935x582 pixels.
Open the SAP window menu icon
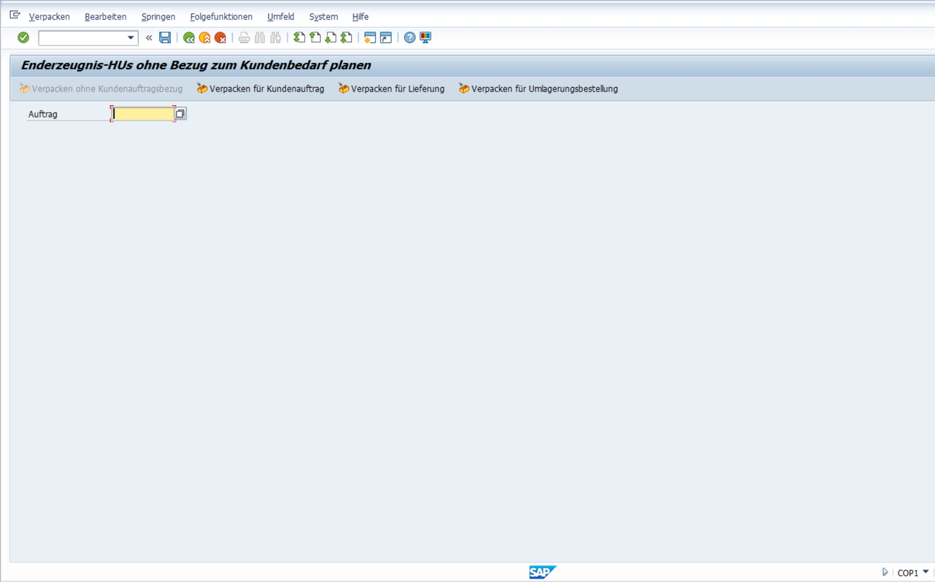pos(15,15)
